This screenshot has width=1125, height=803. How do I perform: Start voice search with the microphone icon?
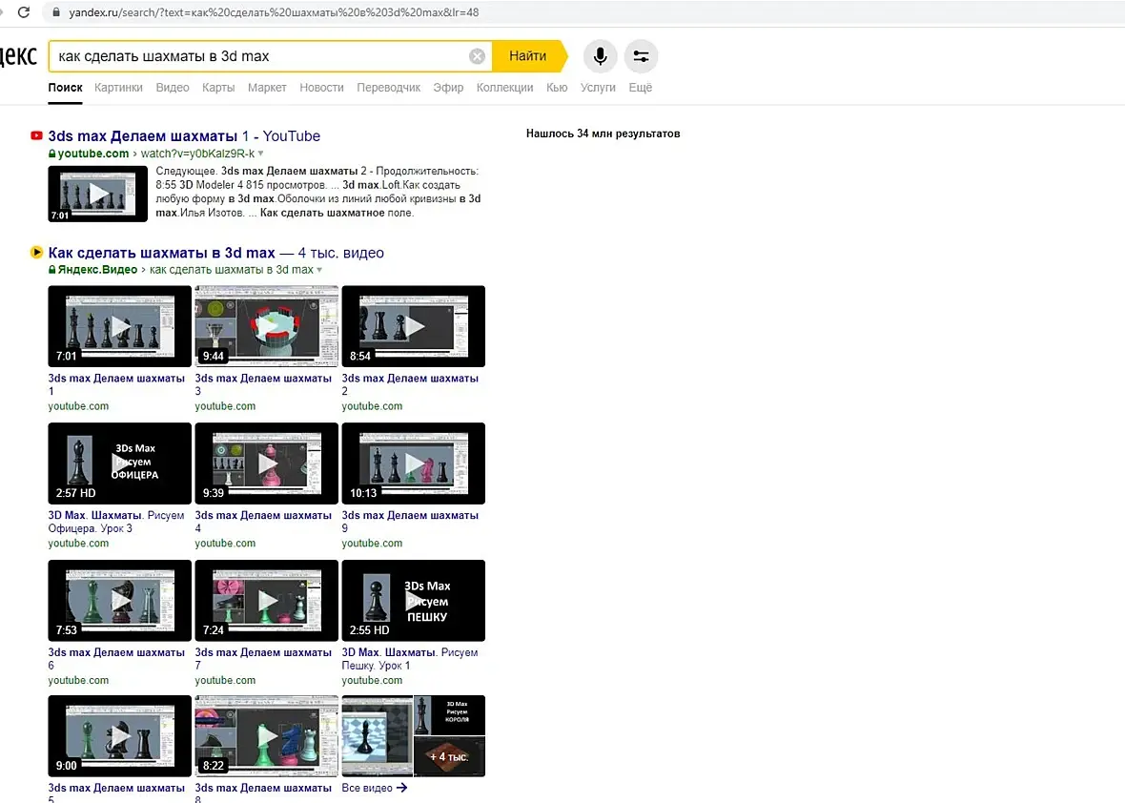tap(600, 56)
